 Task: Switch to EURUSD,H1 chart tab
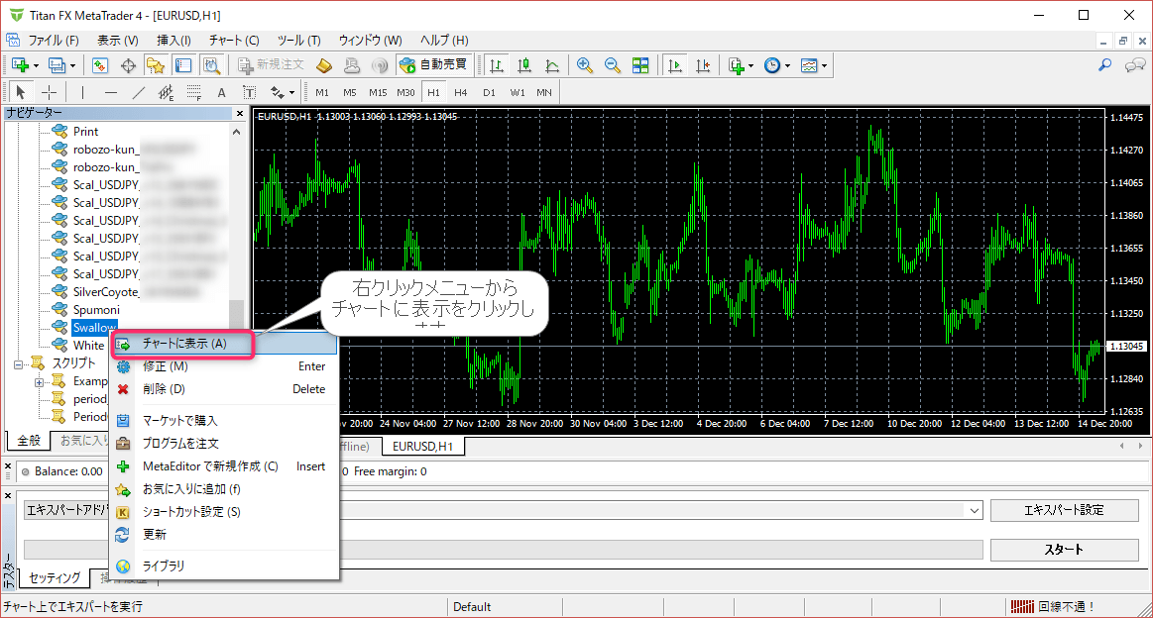tap(422, 446)
